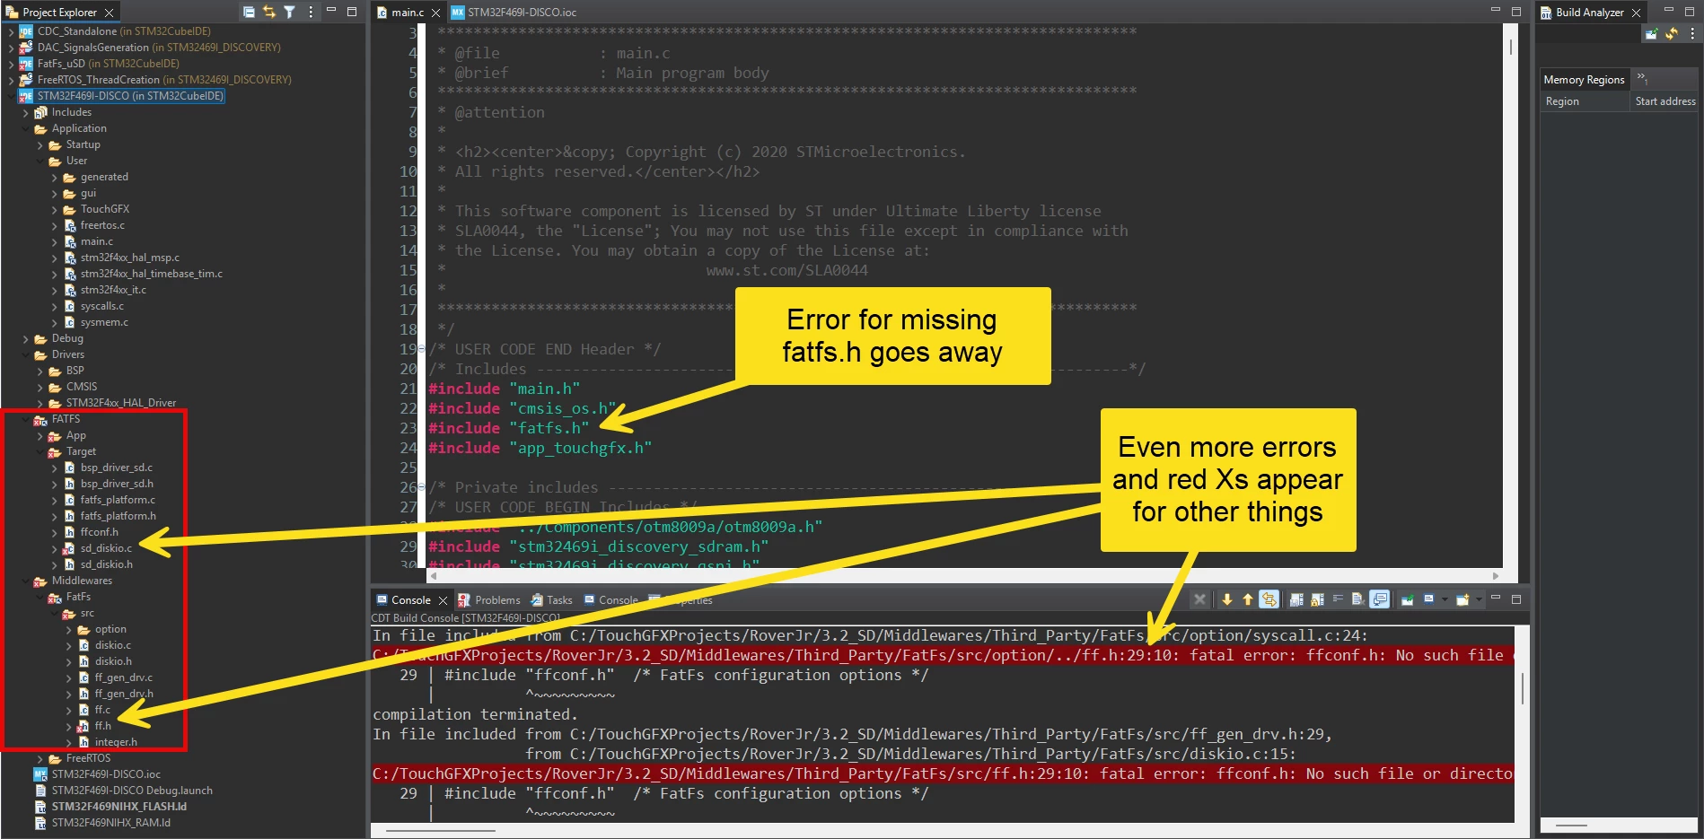Toggle word wrap in build console
The image size is (1704, 839).
(x=1338, y=599)
